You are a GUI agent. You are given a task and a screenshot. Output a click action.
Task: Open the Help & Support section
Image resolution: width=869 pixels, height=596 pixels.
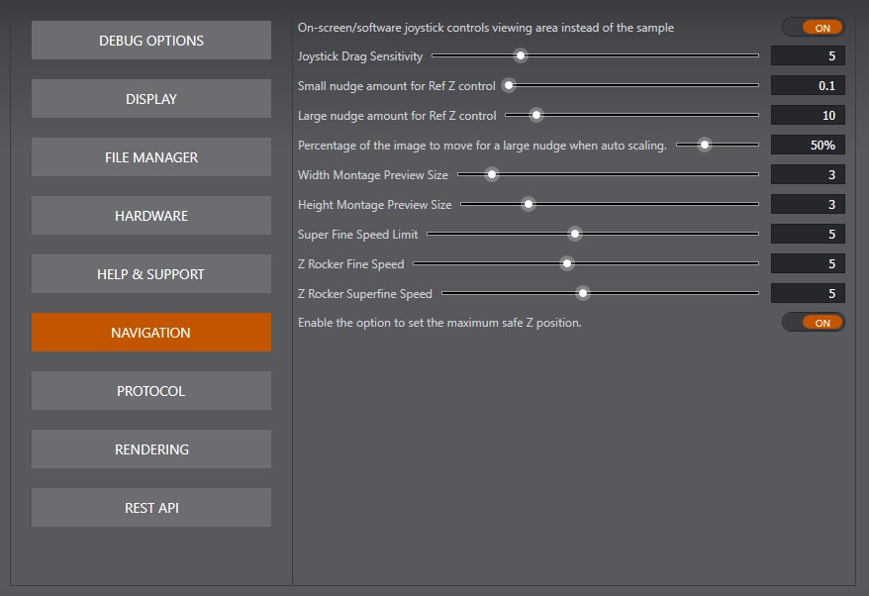(150, 274)
